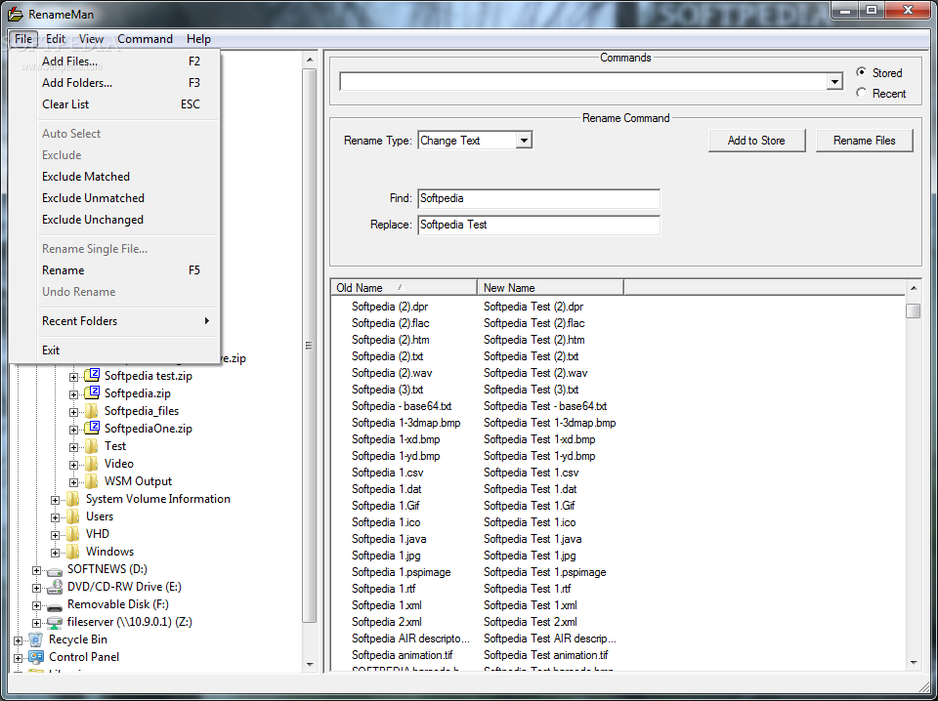
Task: Select the WSM Output tree item label
Action: 138,481
